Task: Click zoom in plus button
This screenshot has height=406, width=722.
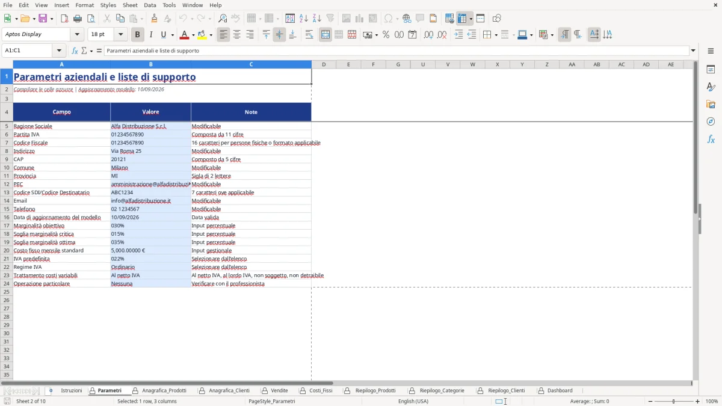Action: coord(697,401)
